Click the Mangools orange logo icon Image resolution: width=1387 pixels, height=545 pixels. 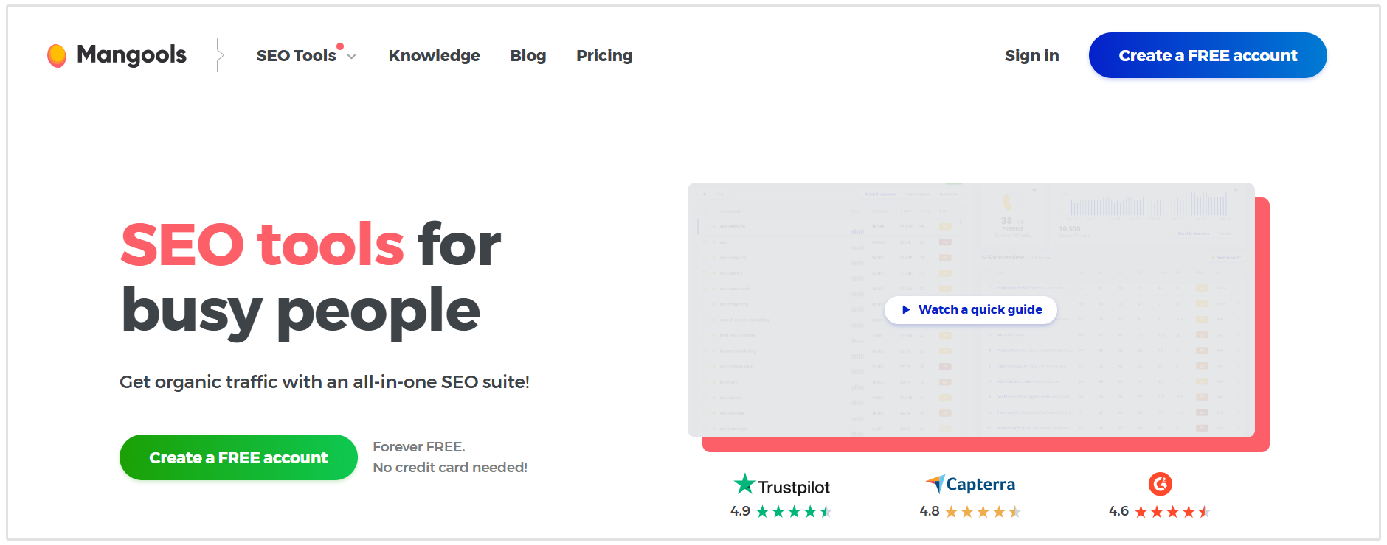(57, 55)
